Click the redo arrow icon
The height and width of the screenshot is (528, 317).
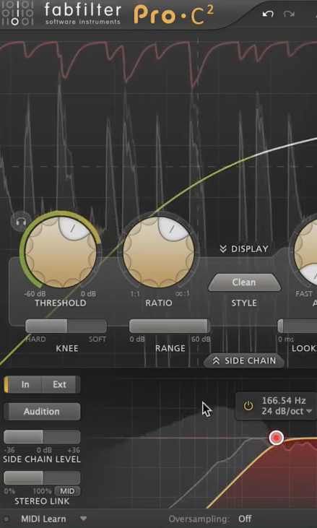(x=290, y=14)
